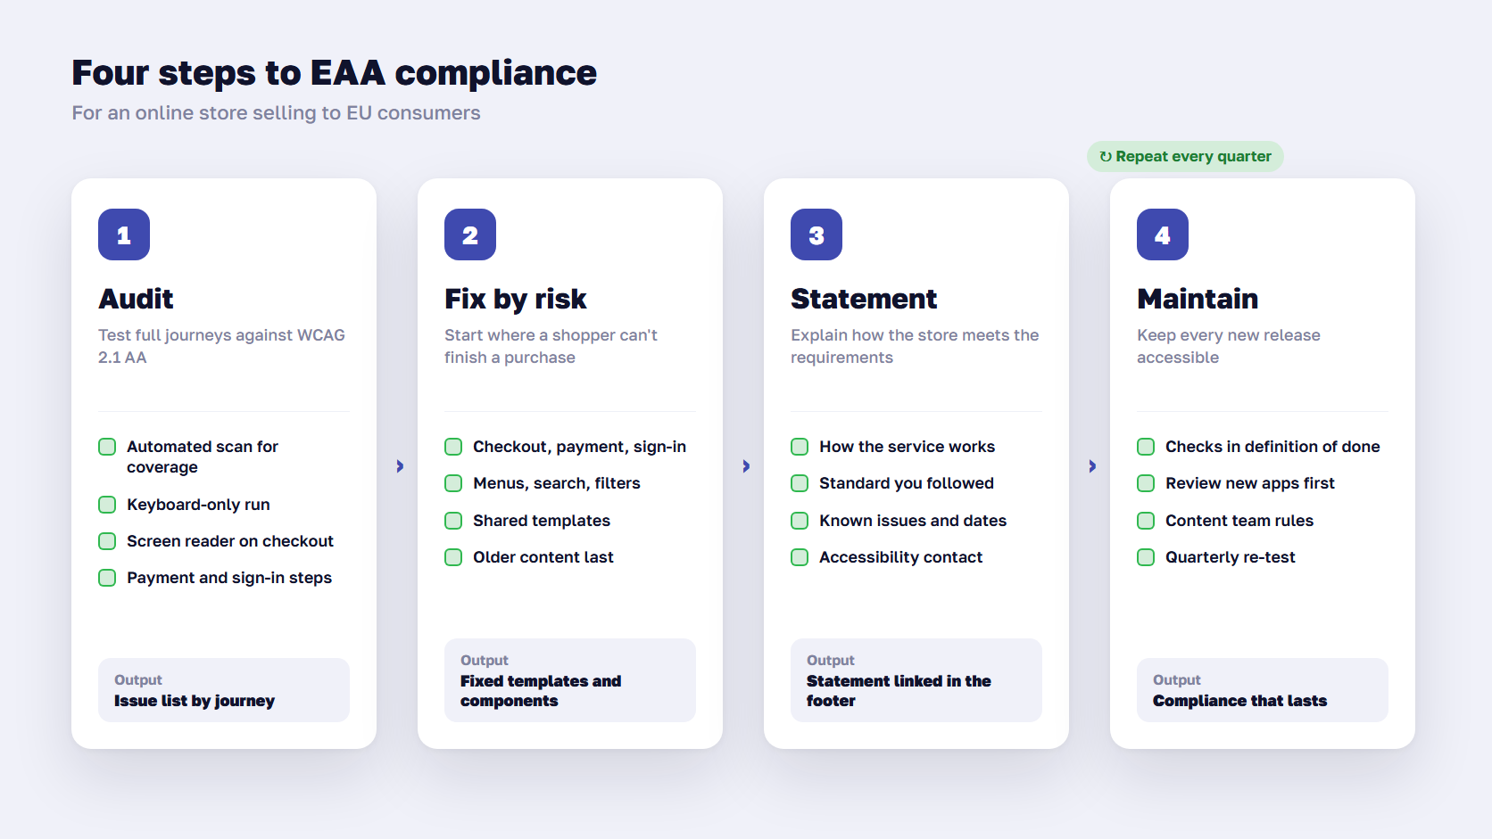The height and width of the screenshot is (839, 1492).
Task: Click the step 1 number badge
Action: (124, 234)
